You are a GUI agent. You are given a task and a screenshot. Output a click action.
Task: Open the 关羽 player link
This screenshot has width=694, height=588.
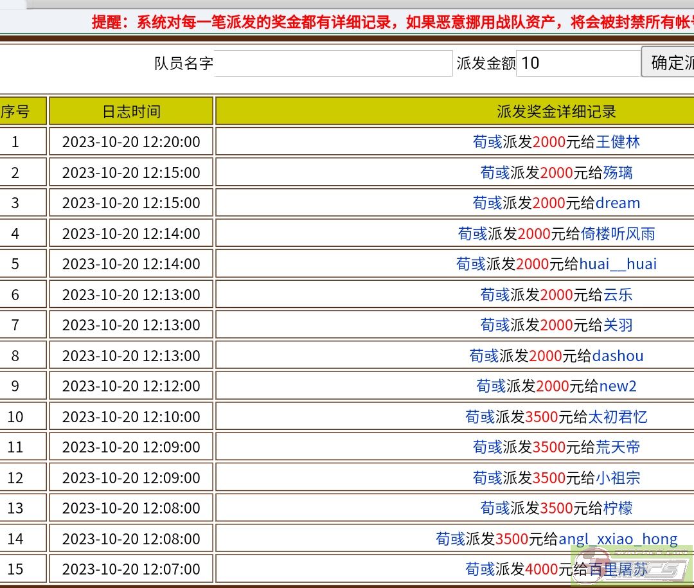618,325
